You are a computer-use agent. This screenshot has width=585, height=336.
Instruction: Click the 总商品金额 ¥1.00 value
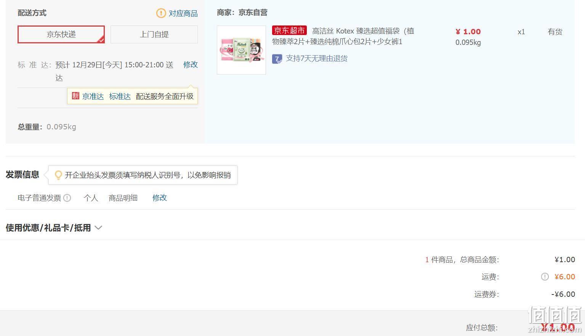click(x=565, y=260)
